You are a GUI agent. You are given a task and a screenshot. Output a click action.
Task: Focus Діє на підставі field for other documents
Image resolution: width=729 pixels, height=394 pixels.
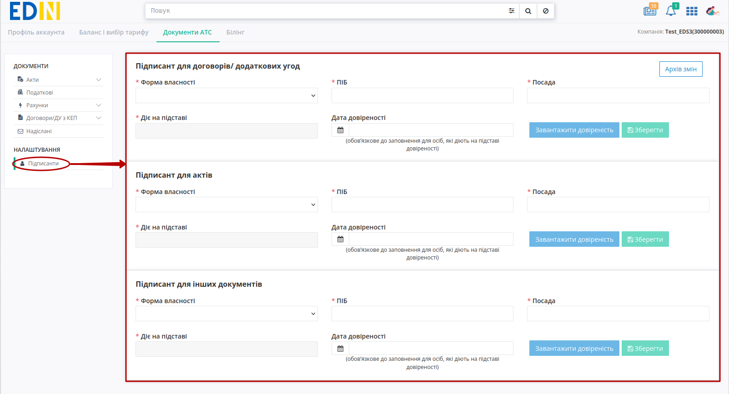tap(226, 349)
